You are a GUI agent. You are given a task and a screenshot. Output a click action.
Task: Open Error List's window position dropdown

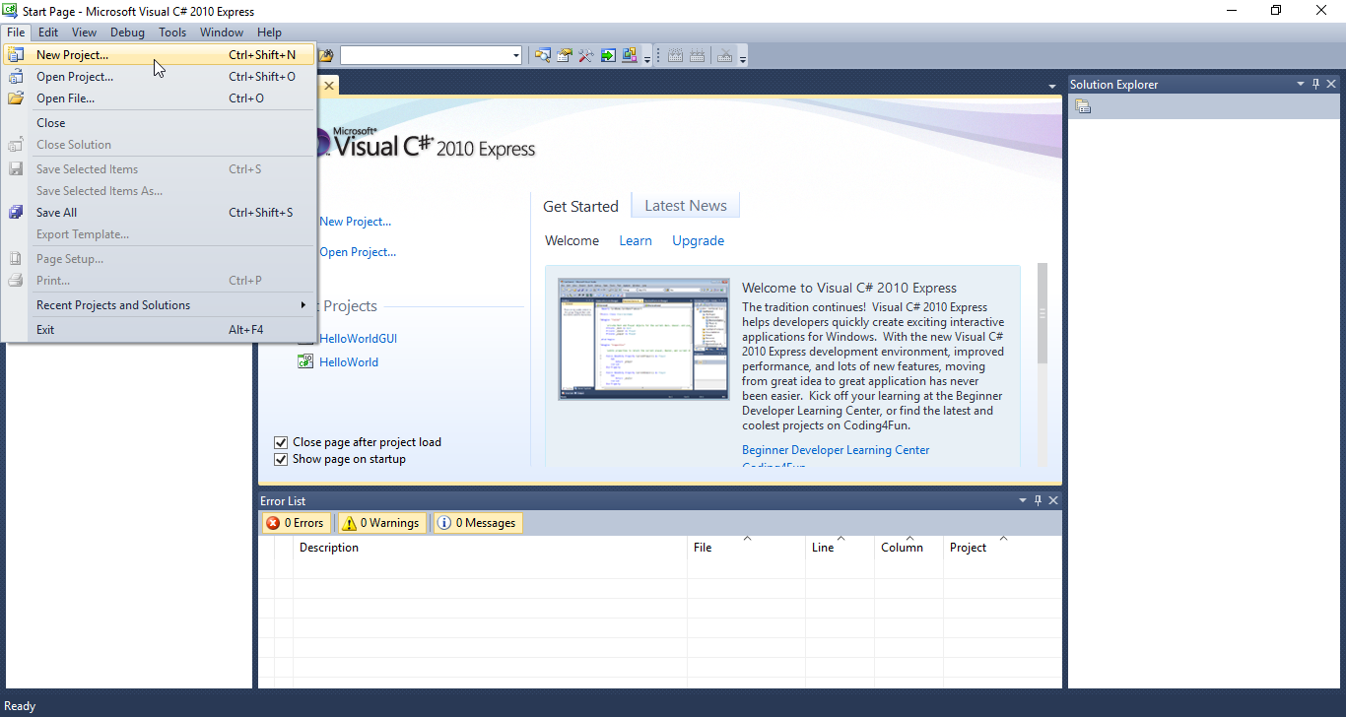tap(1023, 500)
